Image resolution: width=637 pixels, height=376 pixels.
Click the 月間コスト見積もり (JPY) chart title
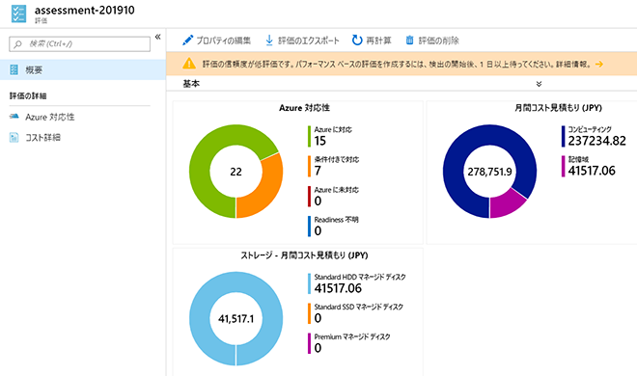coord(558,108)
